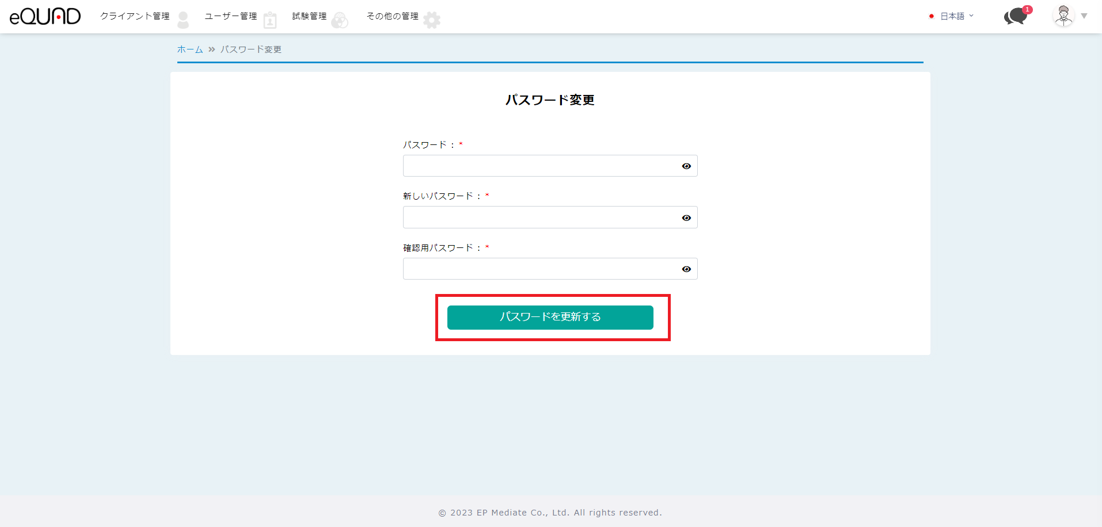Image resolution: width=1102 pixels, height=527 pixels.
Task: Reveal the confirmation password with eye icon
Action: 686,269
